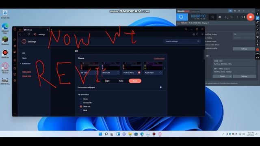Open Recycle Bin desktop icon
The image size is (260, 146).
(x=5, y=15)
